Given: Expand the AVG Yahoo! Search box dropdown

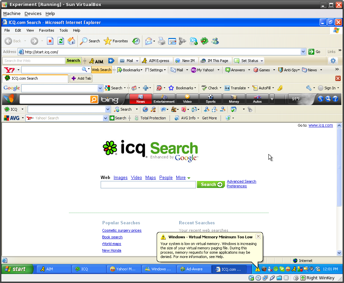Looking at the screenshot, I should pyautogui.click(x=106, y=118).
